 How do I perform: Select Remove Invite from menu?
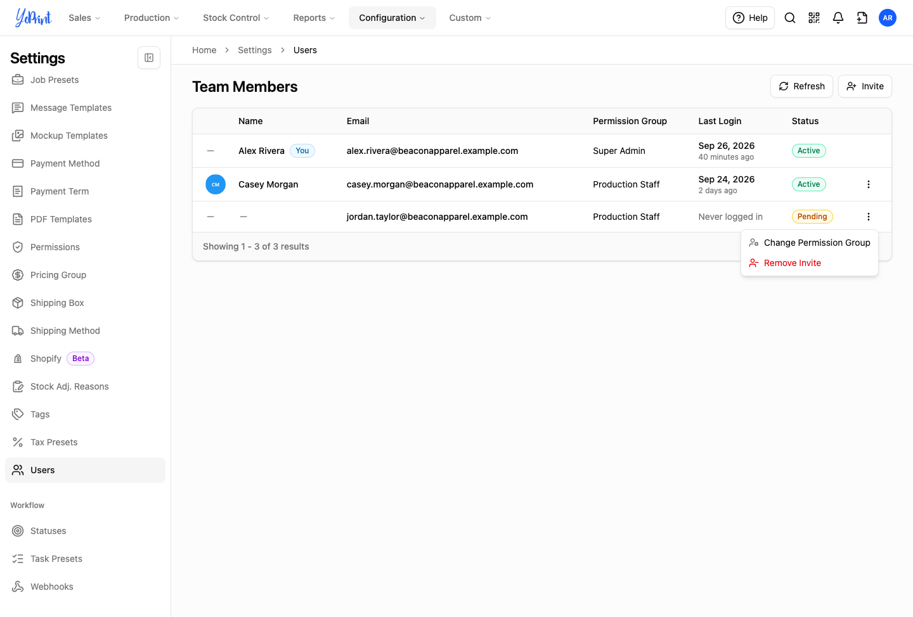tap(810, 263)
